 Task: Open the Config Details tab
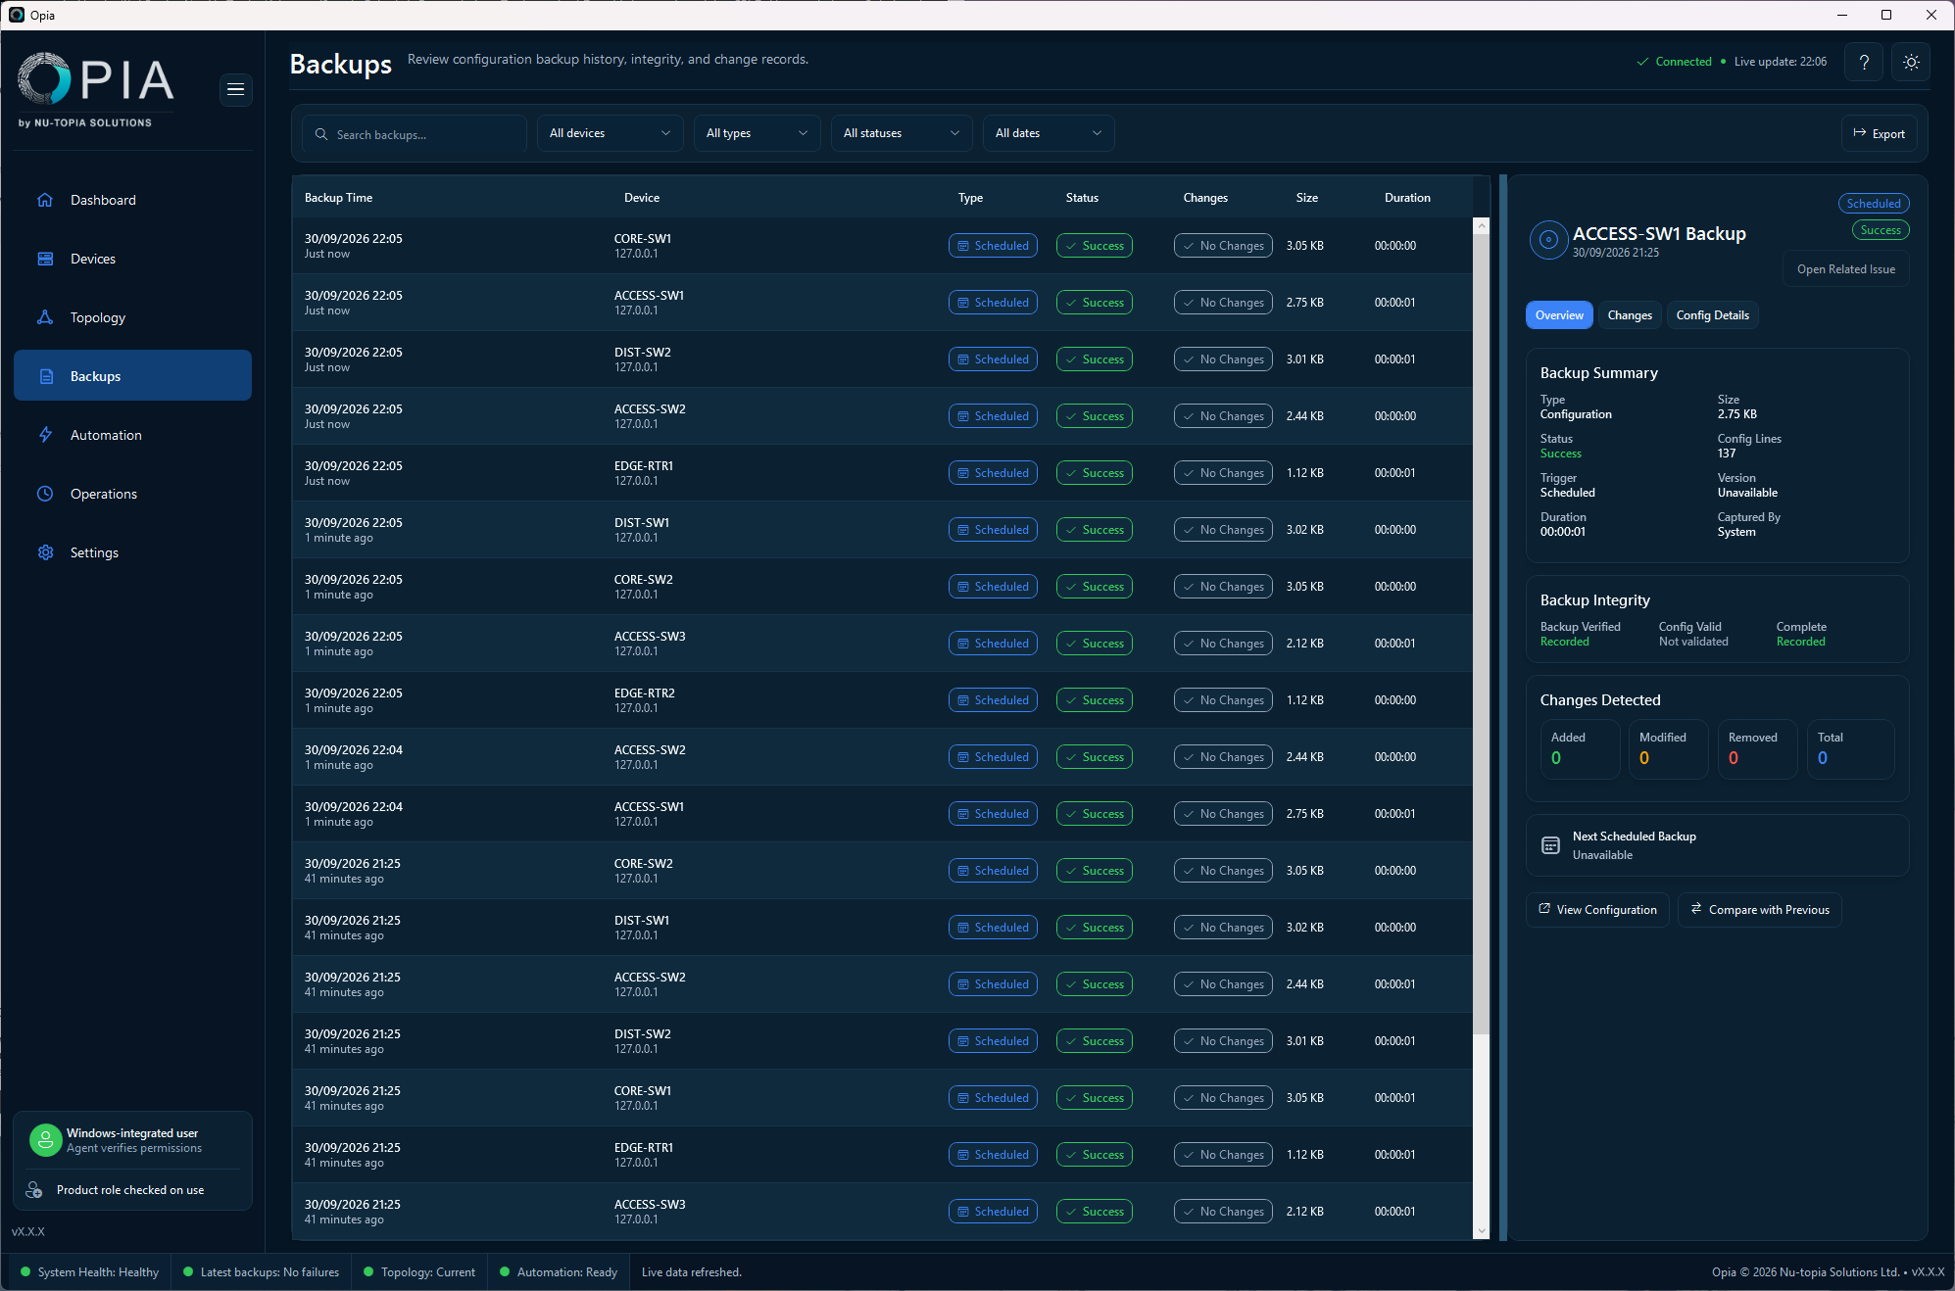pyautogui.click(x=1712, y=315)
